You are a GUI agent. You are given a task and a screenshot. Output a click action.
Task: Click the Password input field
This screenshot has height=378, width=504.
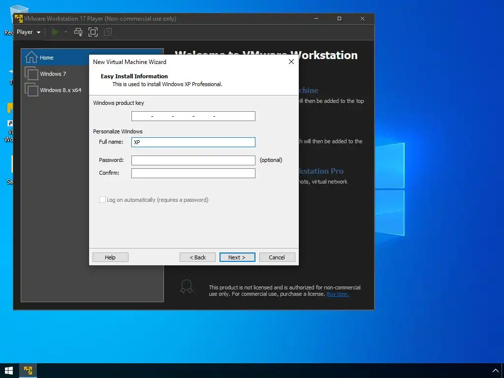193,160
